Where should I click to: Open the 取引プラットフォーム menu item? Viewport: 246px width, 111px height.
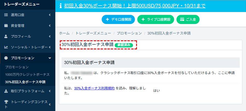[x=27, y=91]
